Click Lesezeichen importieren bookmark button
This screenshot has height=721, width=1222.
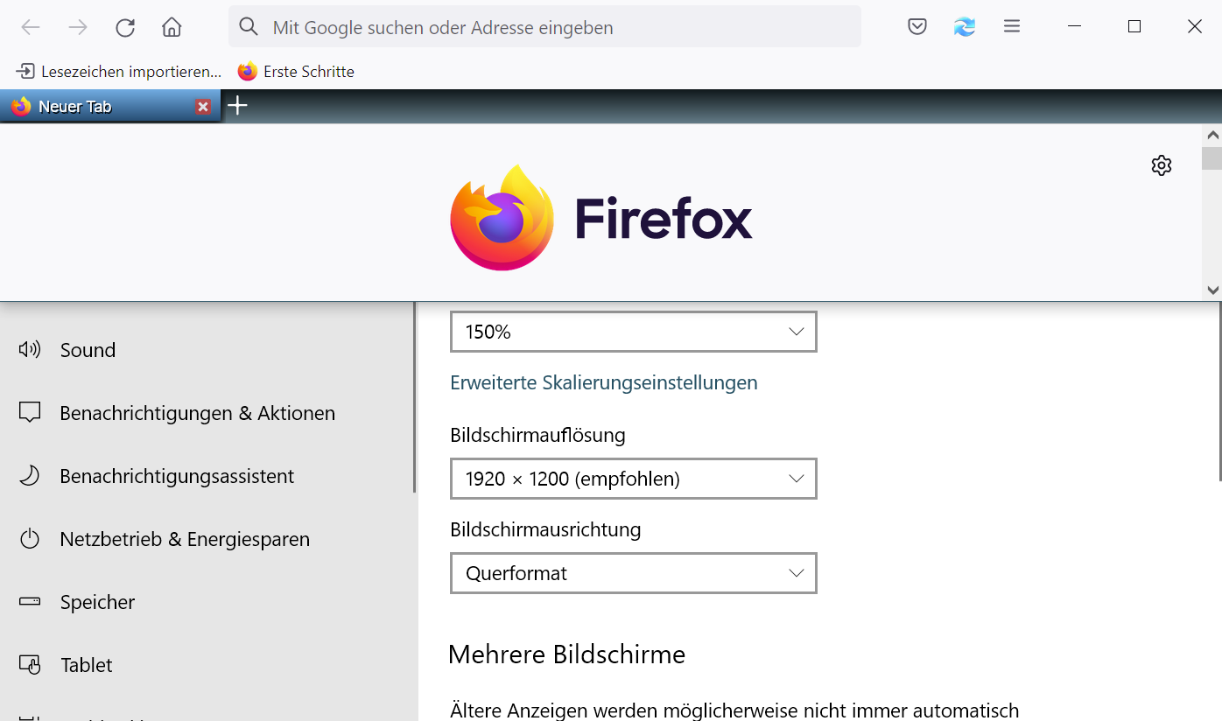coord(119,72)
